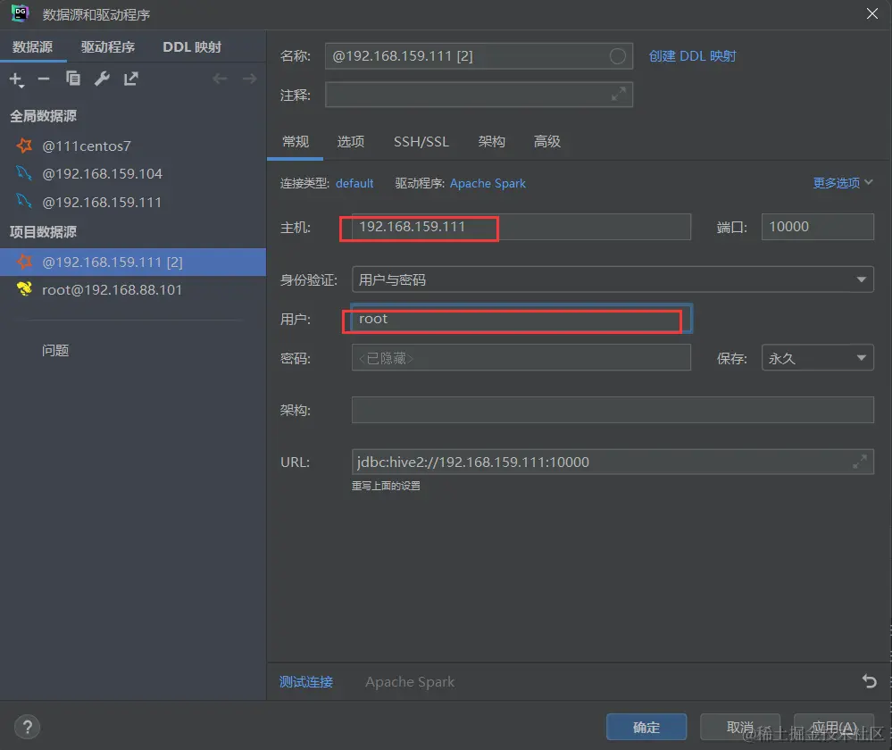The height and width of the screenshot is (750, 892).
Task: Open help with question mark button
Action: click(28, 727)
